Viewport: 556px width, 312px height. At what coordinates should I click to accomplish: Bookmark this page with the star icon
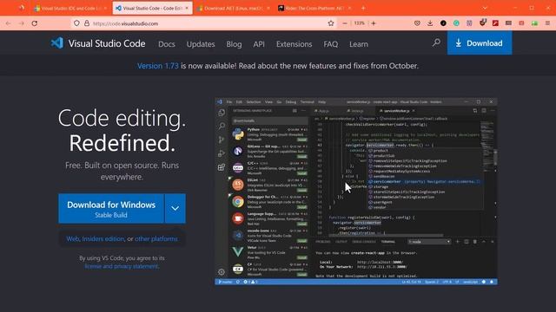coord(331,23)
